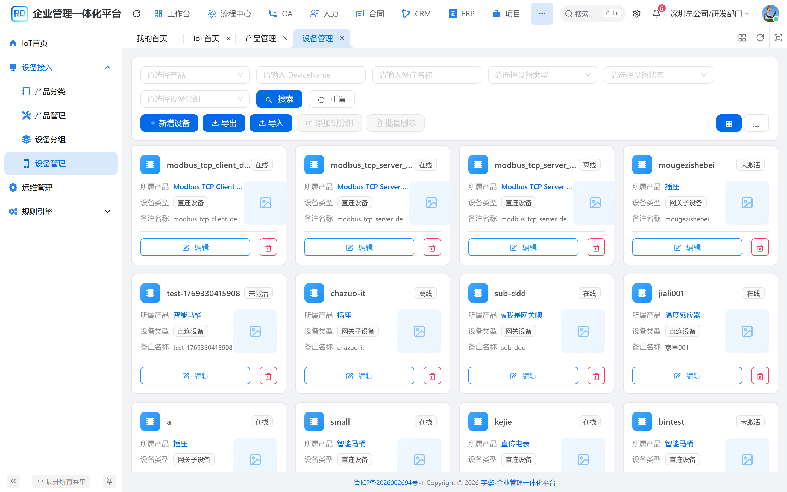Expand the 规则引擎 menu in the sidebar
The height and width of the screenshot is (492, 787).
click(61, 212)
